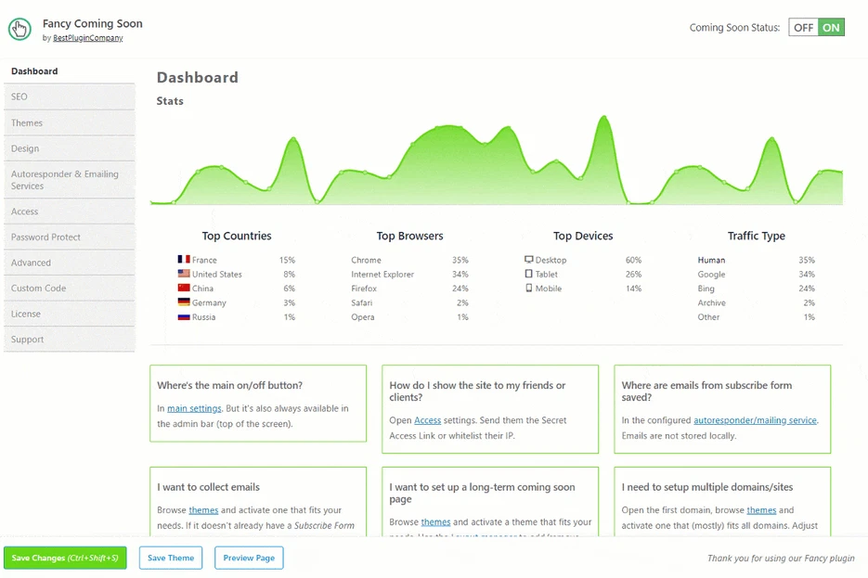Click the tallest peak on Stats chart

(604, 118)
